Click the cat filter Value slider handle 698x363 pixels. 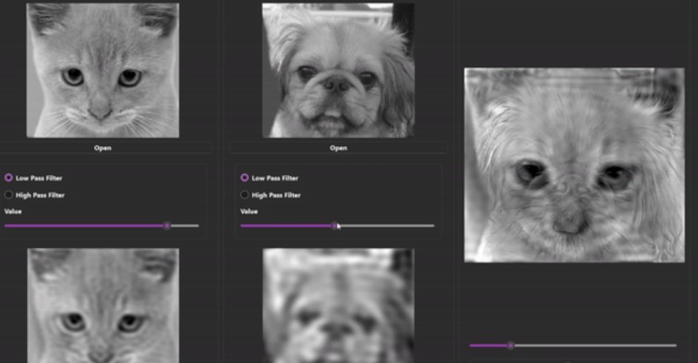[x=167, y=226]
